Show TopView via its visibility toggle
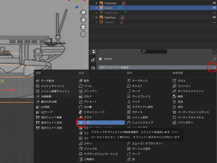 pyautogui.click(x=214, y=22)
